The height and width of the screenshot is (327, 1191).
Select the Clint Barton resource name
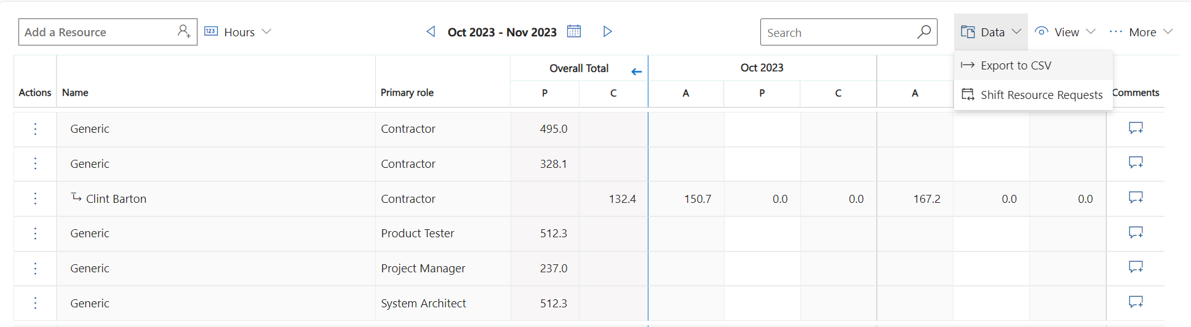(x=116, y=199)
